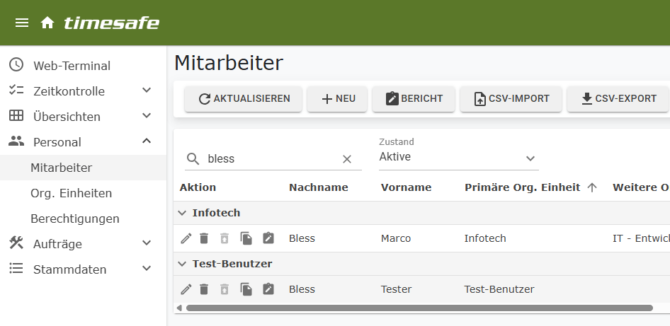Click restore icon in Tester Bless row
The image size is (670, 326).
point(225,289)
